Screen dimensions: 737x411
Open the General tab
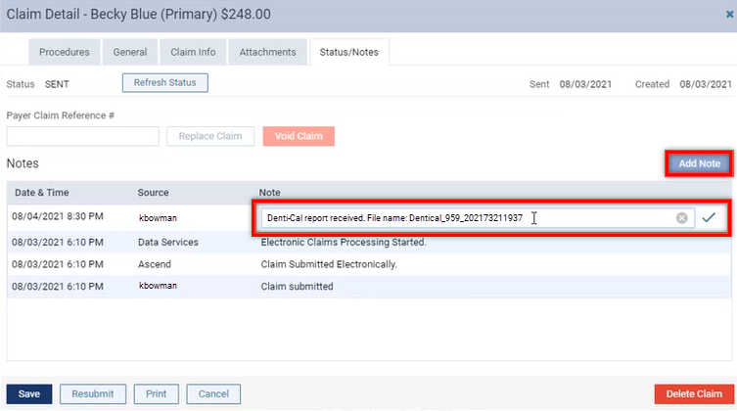coord(130,52)
